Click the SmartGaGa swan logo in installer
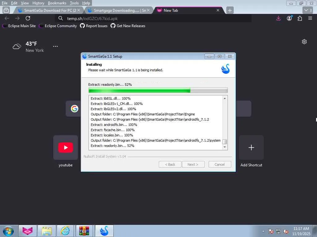The width and height of the screenshot is (317, 237). click(226, 69)
